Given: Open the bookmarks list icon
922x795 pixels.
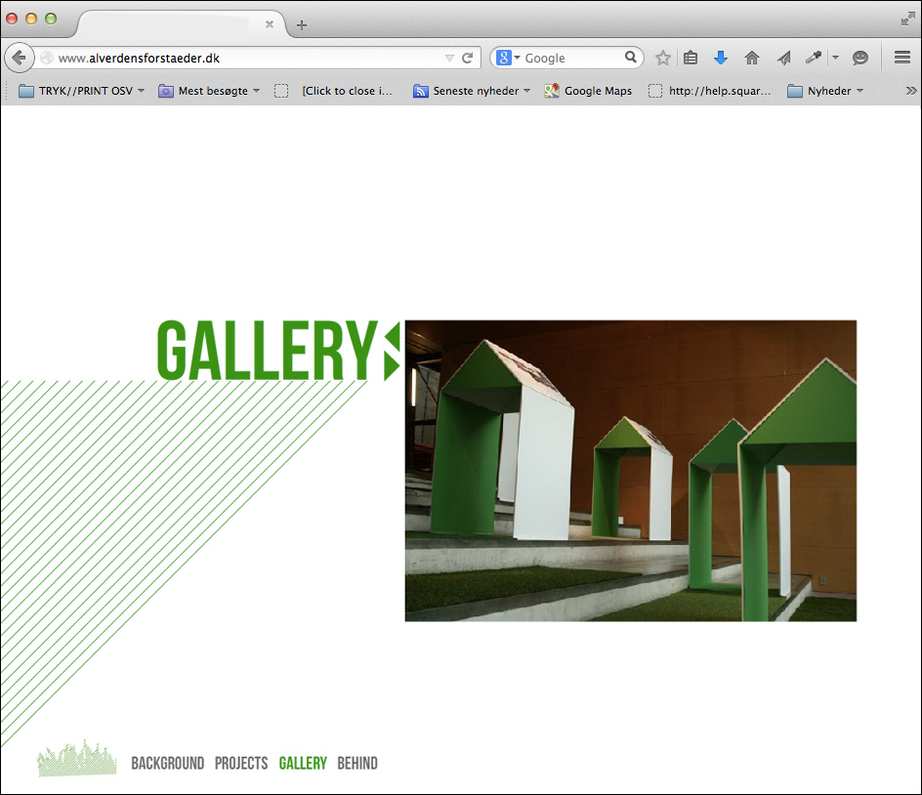Looking at the screenshot, I should tap(691, 58).
